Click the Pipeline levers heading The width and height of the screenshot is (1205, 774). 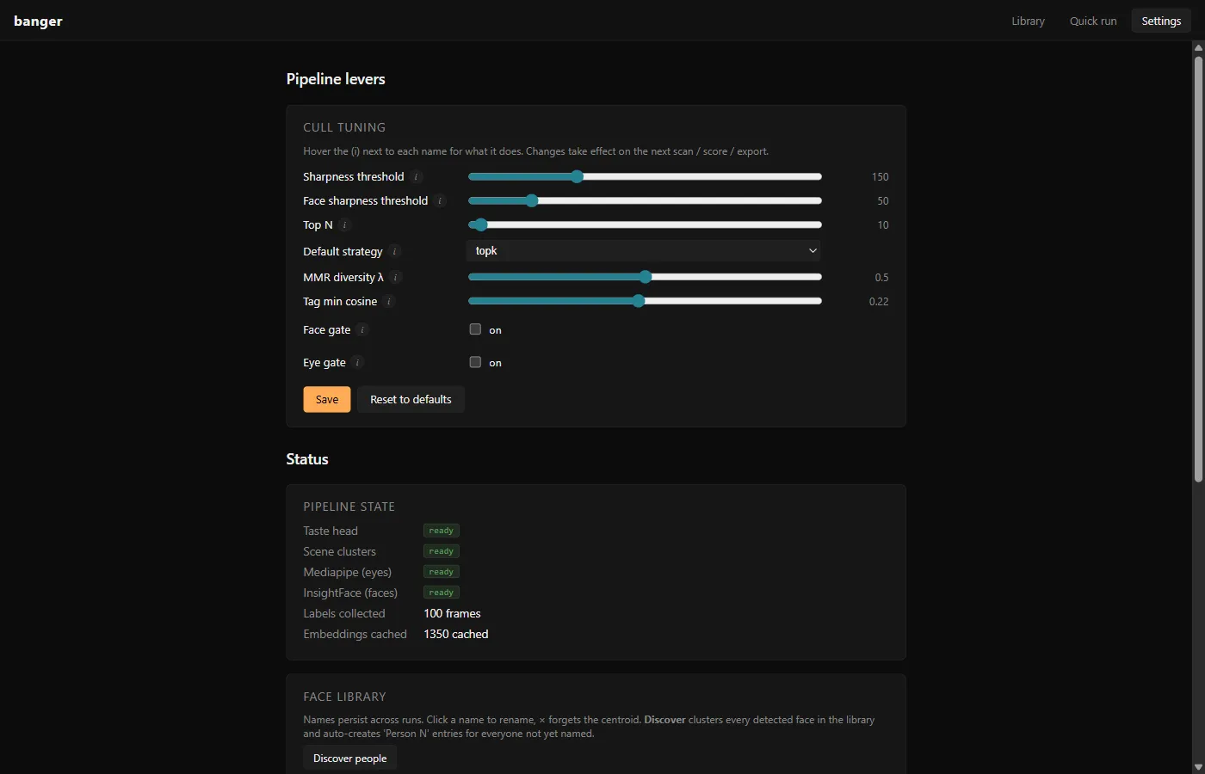tap(336, 79)
